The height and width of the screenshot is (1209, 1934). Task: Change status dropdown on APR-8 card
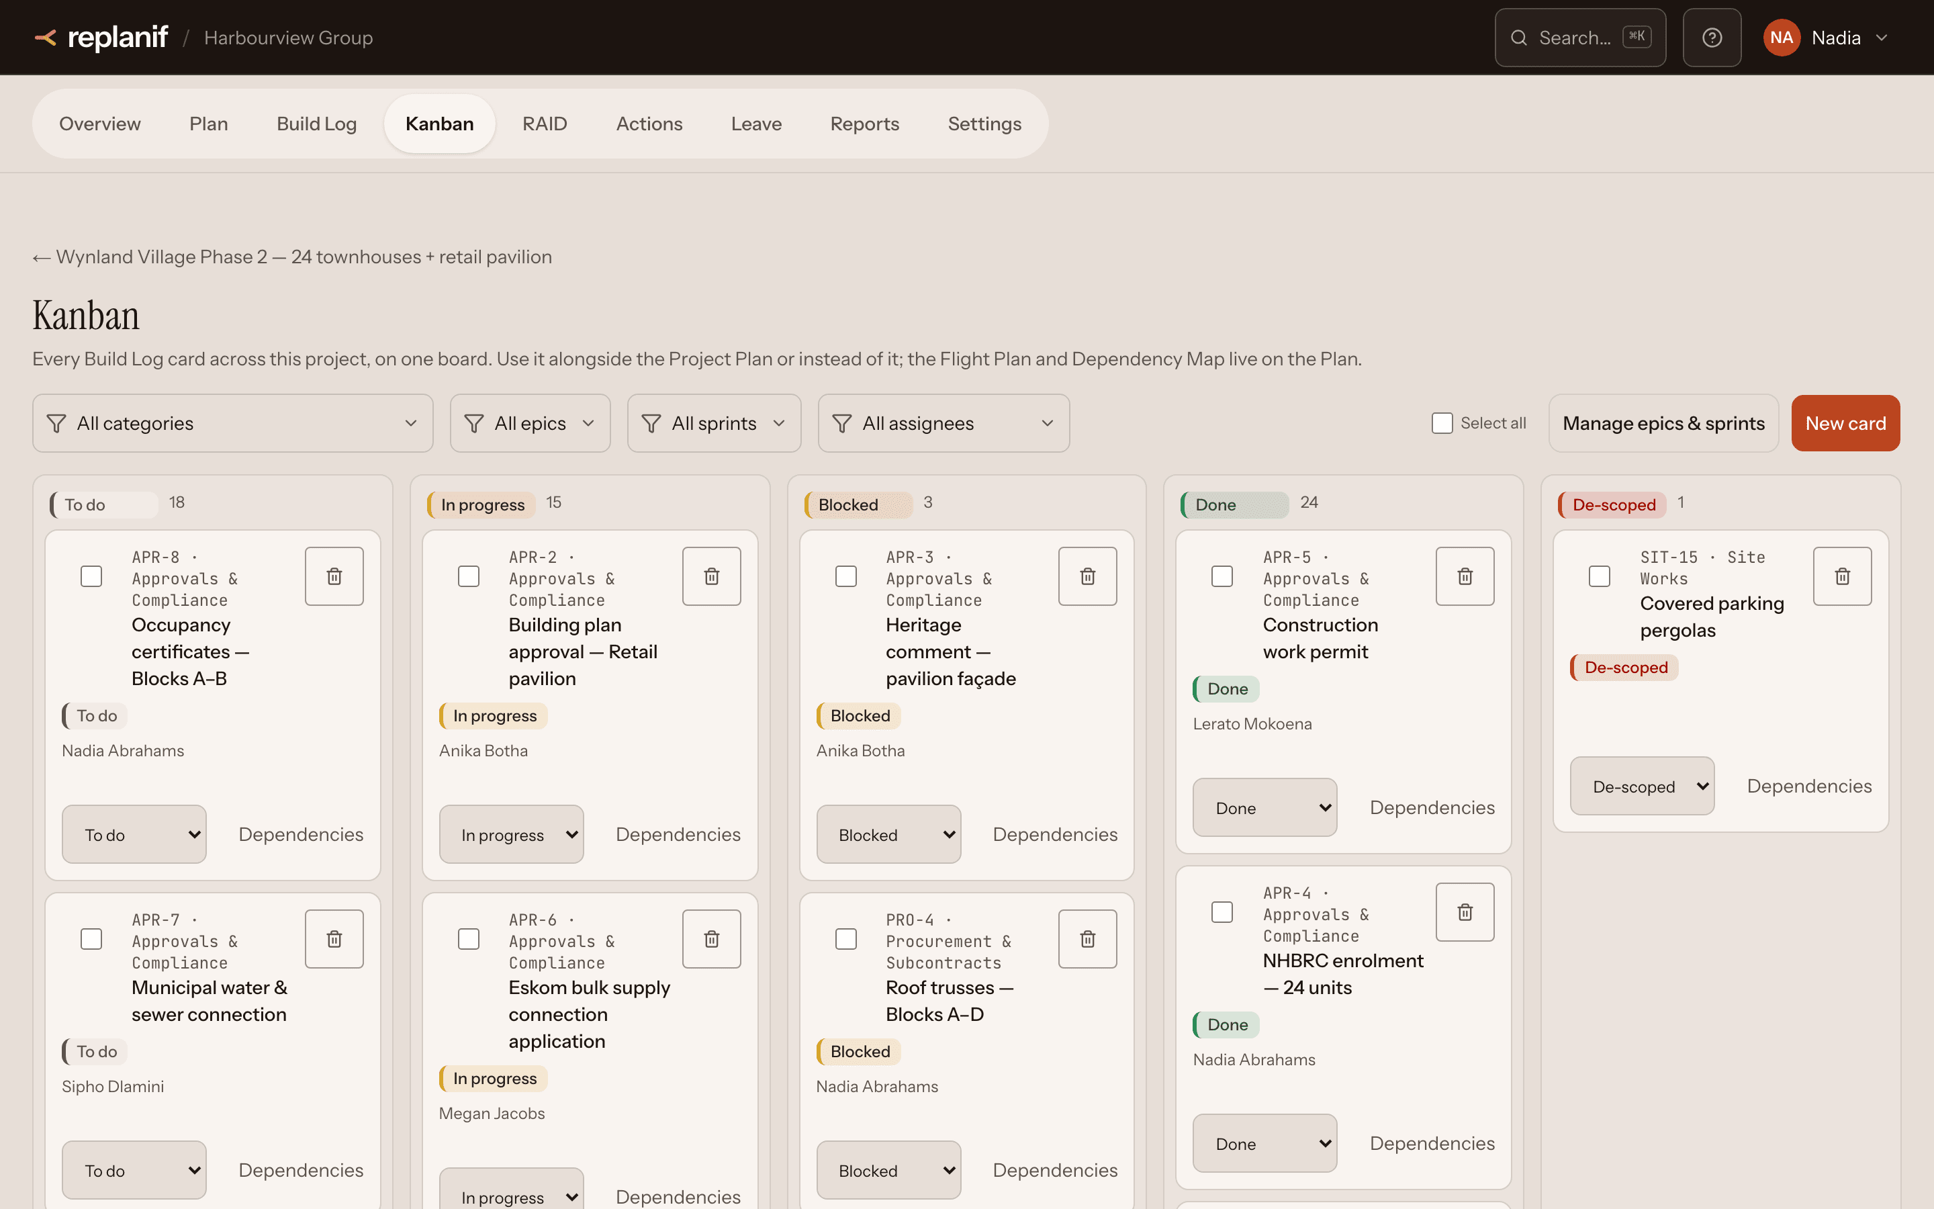click(x=134, y=834)
